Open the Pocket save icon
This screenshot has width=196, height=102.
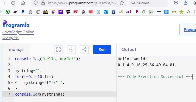tap(176, 3)
